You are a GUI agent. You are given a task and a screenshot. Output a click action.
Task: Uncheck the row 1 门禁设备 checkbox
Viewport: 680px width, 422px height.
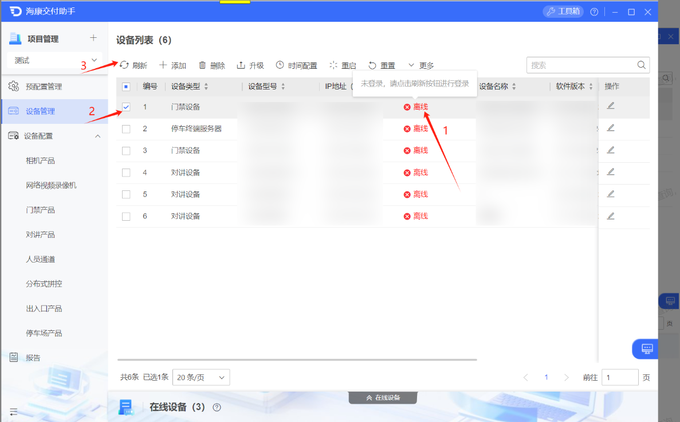pyautogui.click(x=126, y=107)
